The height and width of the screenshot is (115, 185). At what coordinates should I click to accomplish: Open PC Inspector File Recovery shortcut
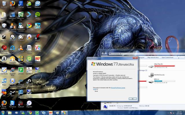click(12, 27)
